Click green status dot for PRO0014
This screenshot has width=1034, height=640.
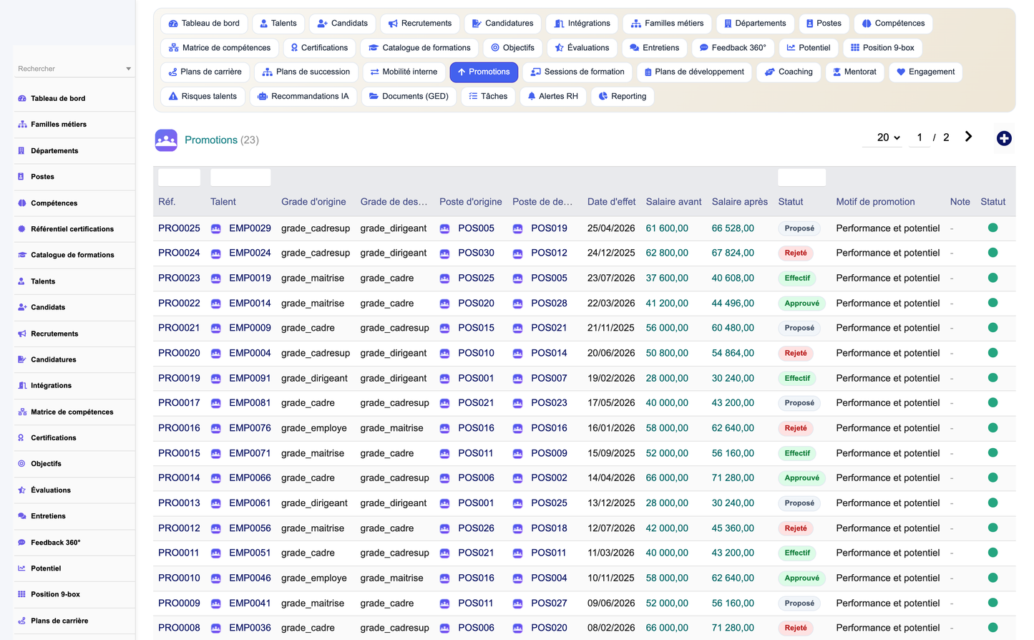coord(992,477)
